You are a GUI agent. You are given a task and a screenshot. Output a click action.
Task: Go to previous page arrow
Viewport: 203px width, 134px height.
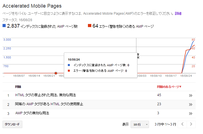tap(183, 124)
